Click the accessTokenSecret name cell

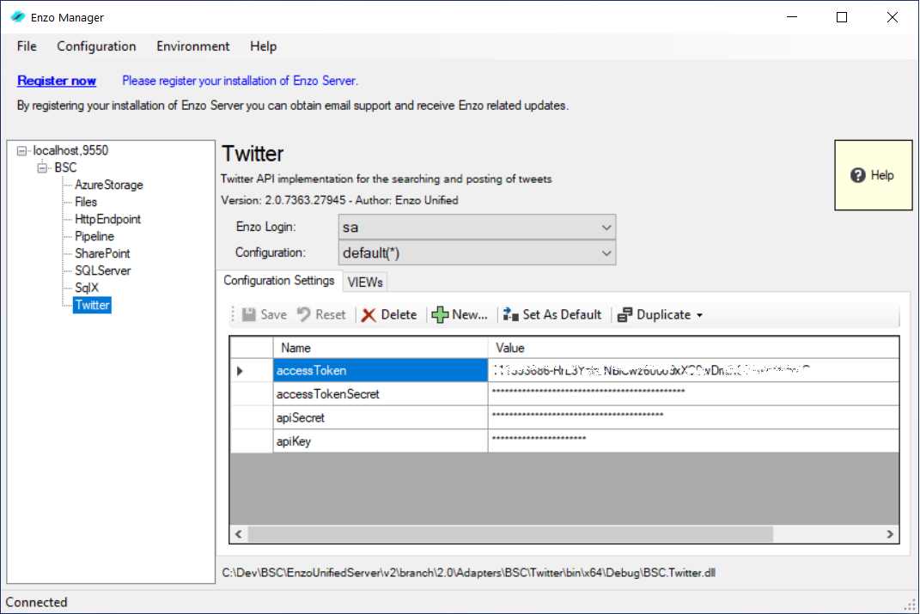381,394
